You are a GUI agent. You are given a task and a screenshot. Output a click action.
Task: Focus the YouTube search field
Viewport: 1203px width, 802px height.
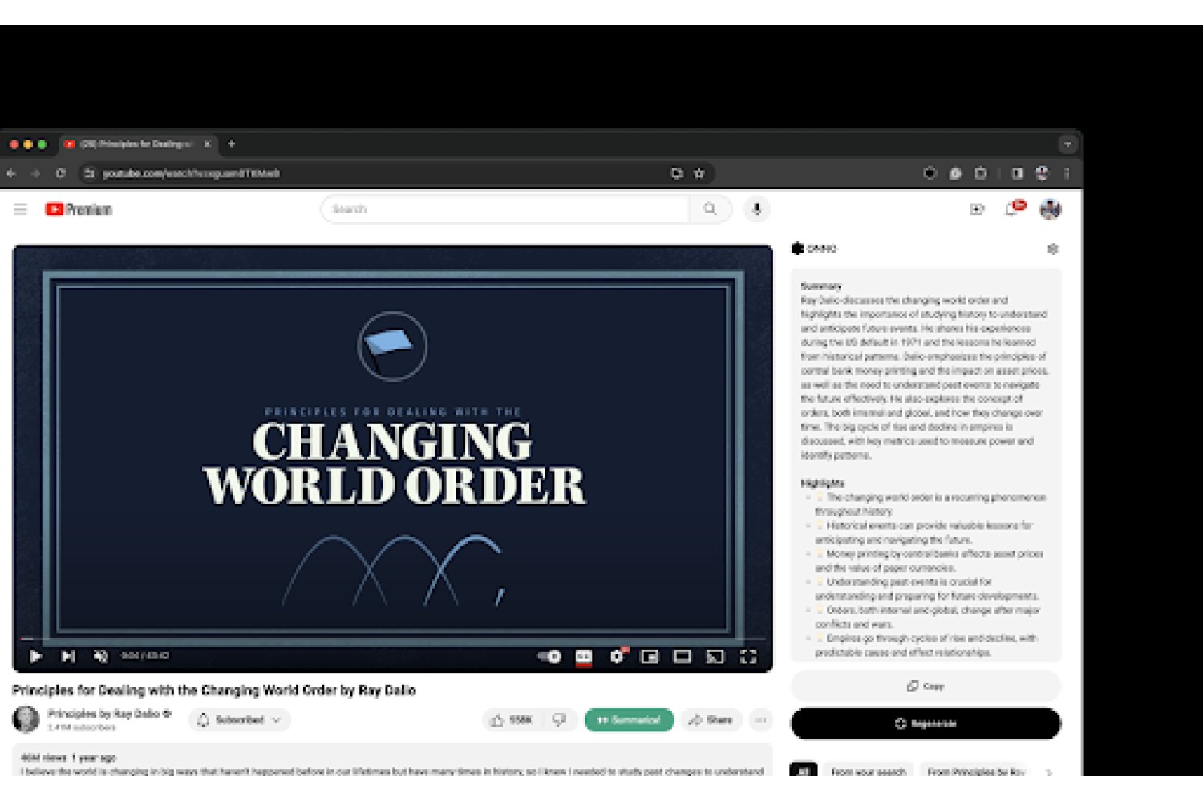[505, 209]
